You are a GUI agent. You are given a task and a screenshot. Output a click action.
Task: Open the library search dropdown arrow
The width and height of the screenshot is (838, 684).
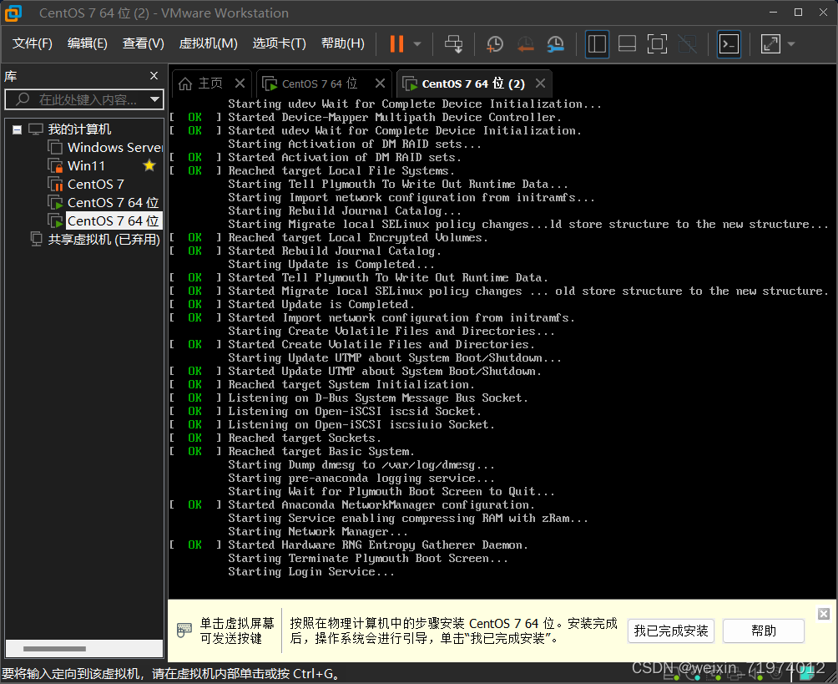[155, 99]
